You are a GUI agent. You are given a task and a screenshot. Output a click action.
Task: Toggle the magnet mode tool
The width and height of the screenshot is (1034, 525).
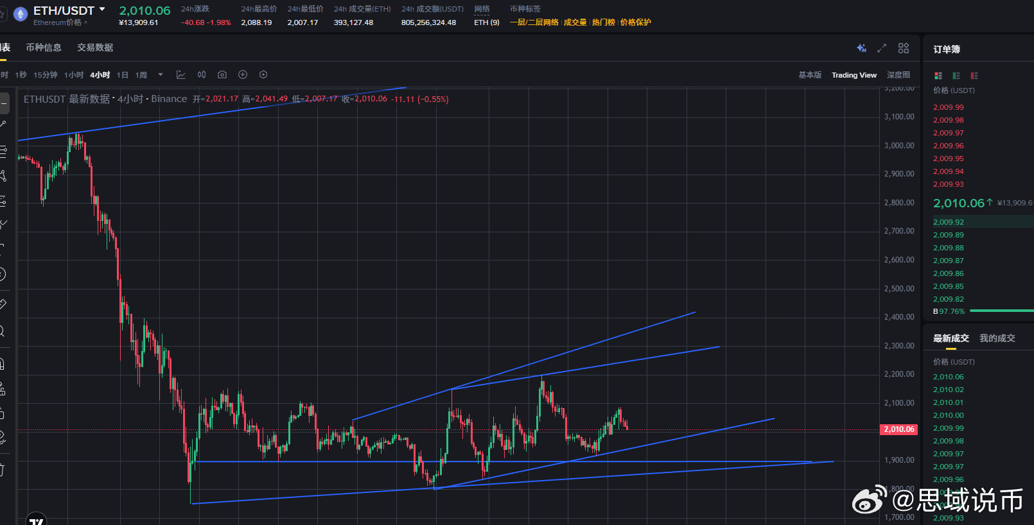[2, 365]
